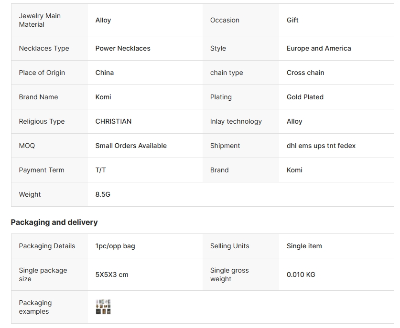Viewport: 400px width, 328px height.
Task: Click the 'CHRISTIAN' religious type value
Action: pos(113,121)
